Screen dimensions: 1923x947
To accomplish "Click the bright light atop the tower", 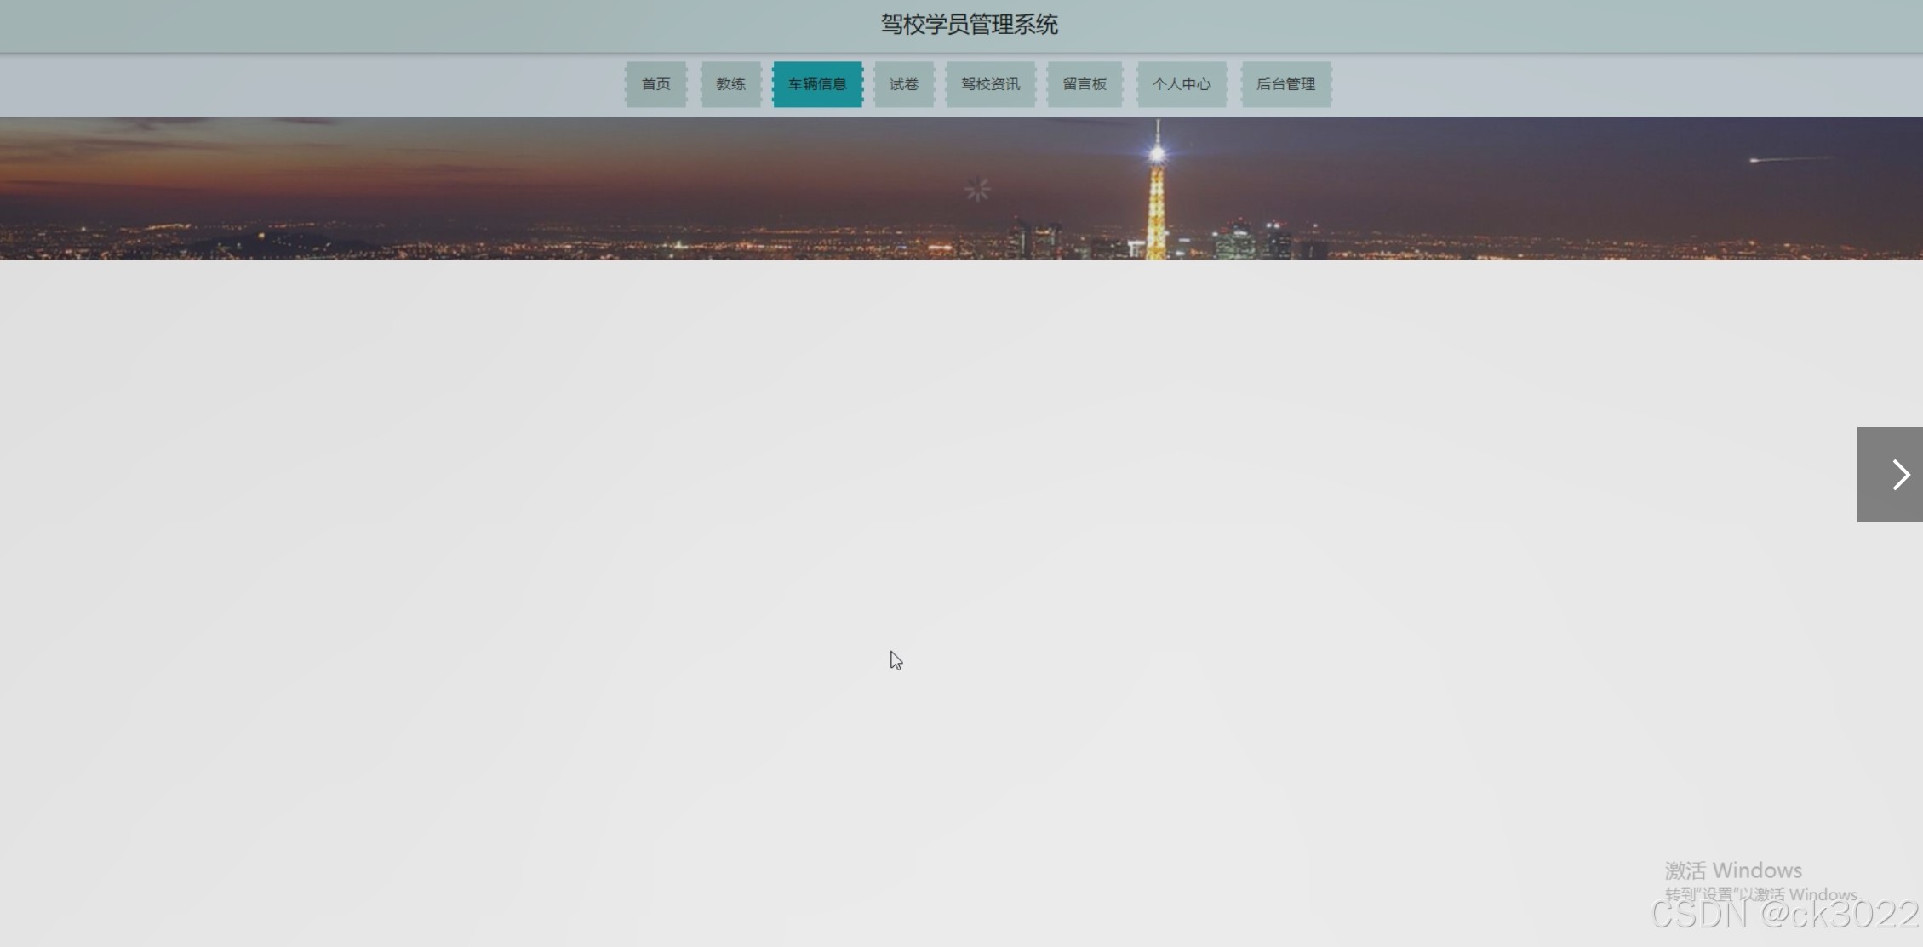I will click(x=1157, y=154).
